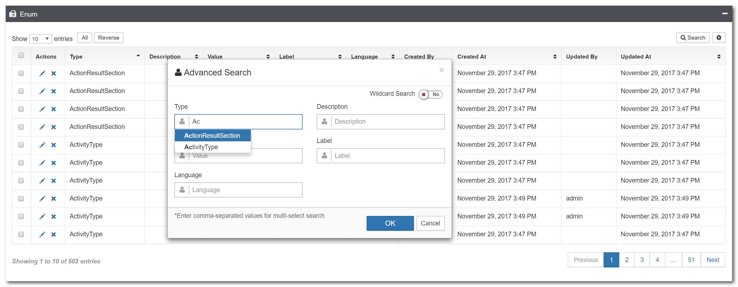Image resolution: width=738 pixels, height=287 pixels.
Task: Open the Show entries count dropdown
Action: 40,39
